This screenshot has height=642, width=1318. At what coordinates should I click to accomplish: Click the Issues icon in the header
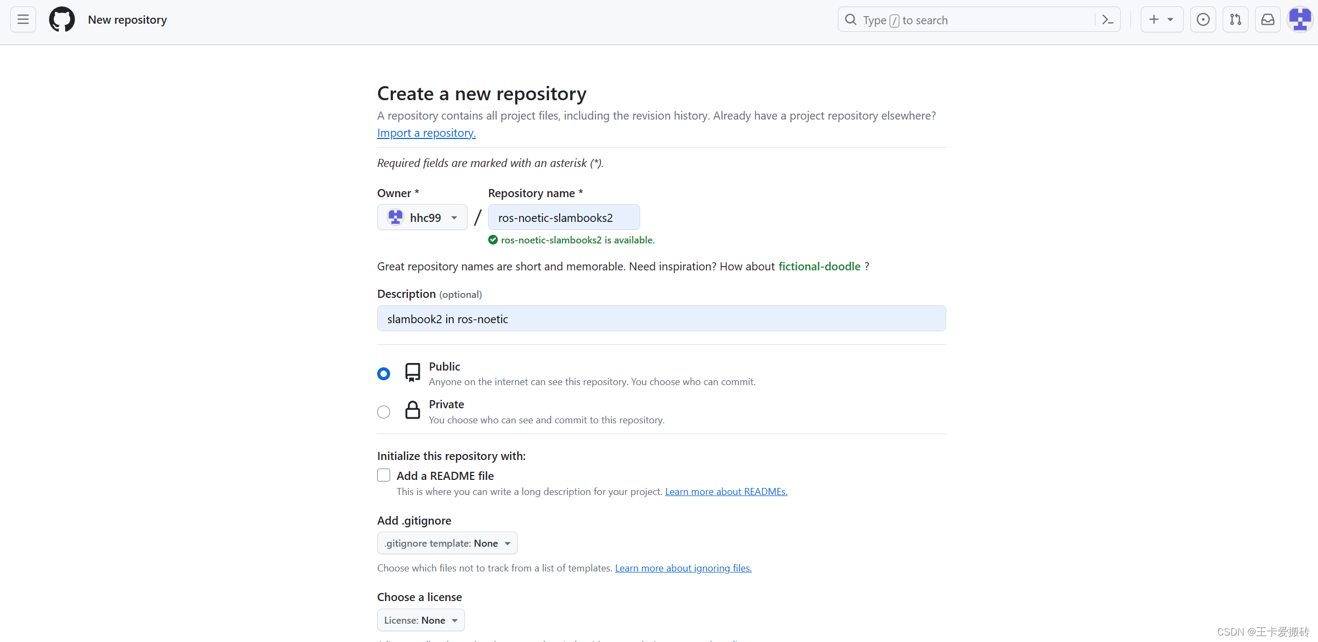point(1203,19)
